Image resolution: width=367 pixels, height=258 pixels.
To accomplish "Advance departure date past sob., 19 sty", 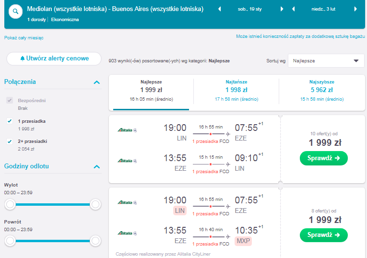I will pyautogui.click(x=282, y=9).
